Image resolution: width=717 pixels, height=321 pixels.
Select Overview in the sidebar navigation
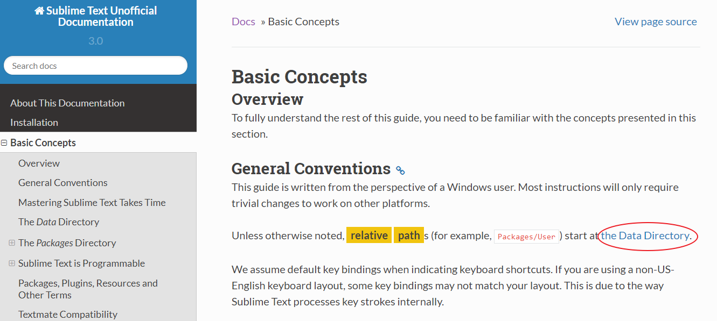point(39,163)
